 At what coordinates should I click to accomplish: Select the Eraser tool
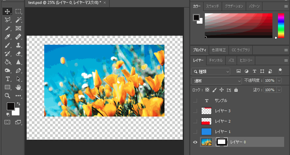coord(18,54)
